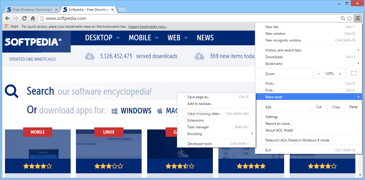Open the NEWS section
Screen dimensions: 365x180
(205, 38)
